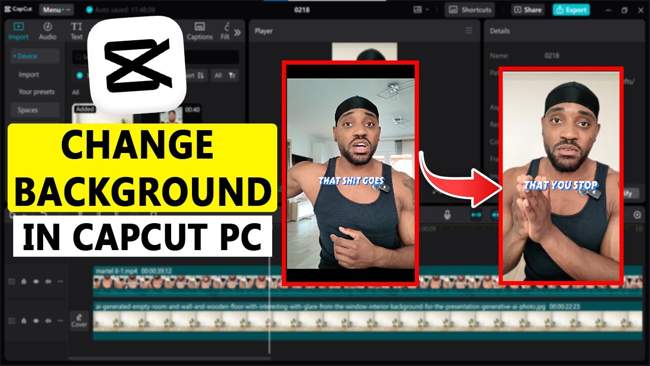Viewport: 650px width, 366px height.
Task: Open the Menu dropdown
Action: (x=56, y=10)
